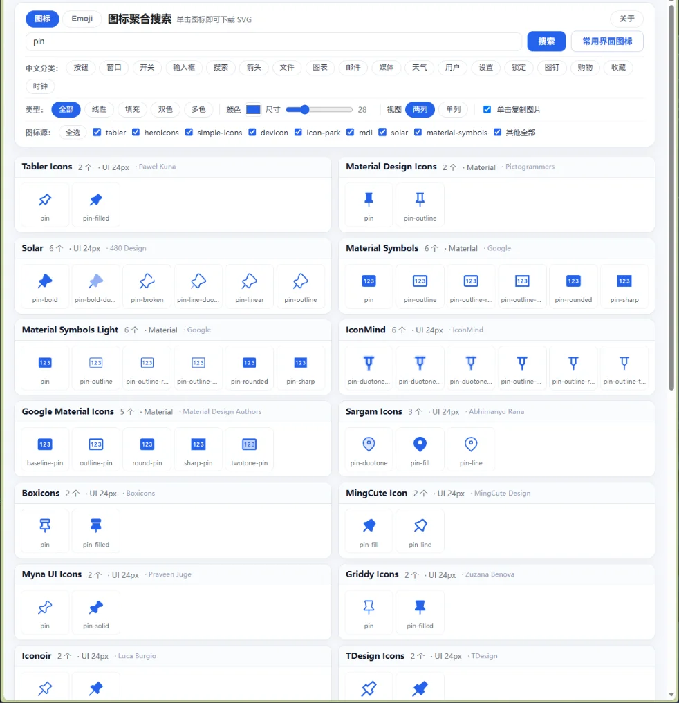
Task: Toggle 其他全部 sources checkbox
Action: click(x=497, y=132)
